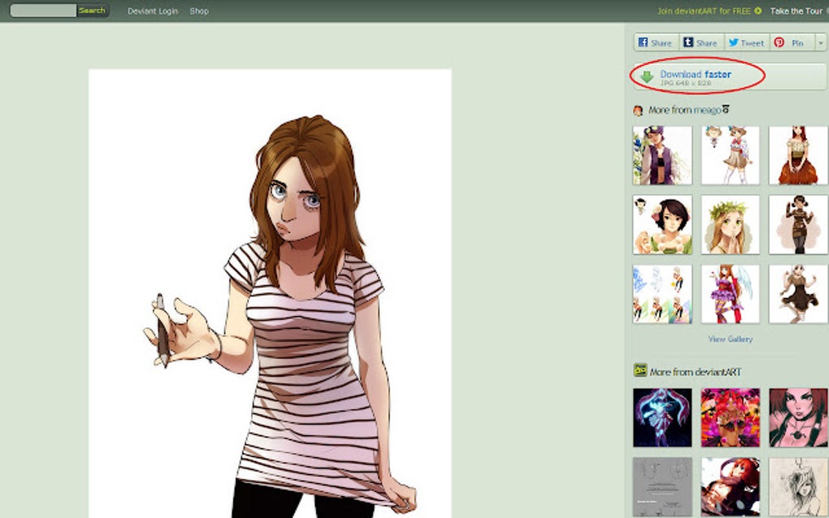Share the artwork on Facebook

(655, 42)
